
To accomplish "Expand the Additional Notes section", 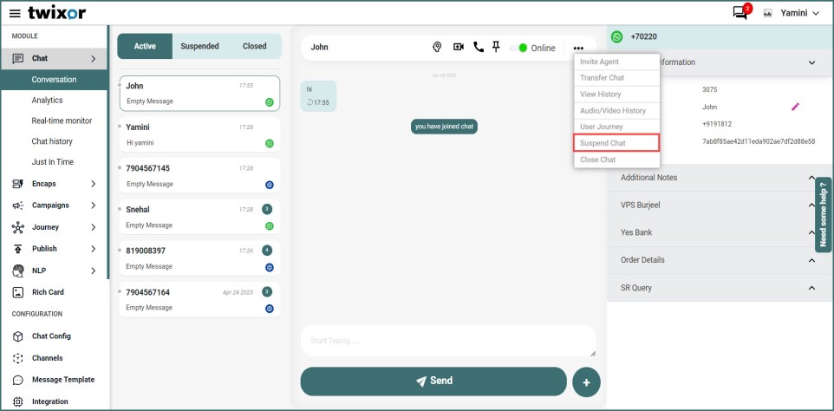I will tap(716, 178).
